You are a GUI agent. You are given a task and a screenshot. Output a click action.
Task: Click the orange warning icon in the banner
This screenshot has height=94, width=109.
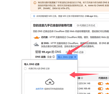[35, 3]
